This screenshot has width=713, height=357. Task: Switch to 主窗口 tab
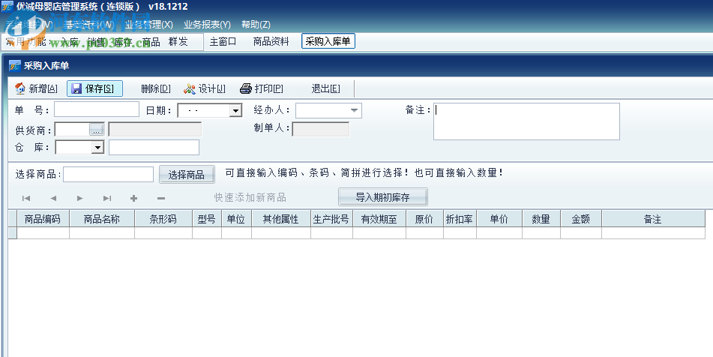pyautogui.click(x=223, y=42)
